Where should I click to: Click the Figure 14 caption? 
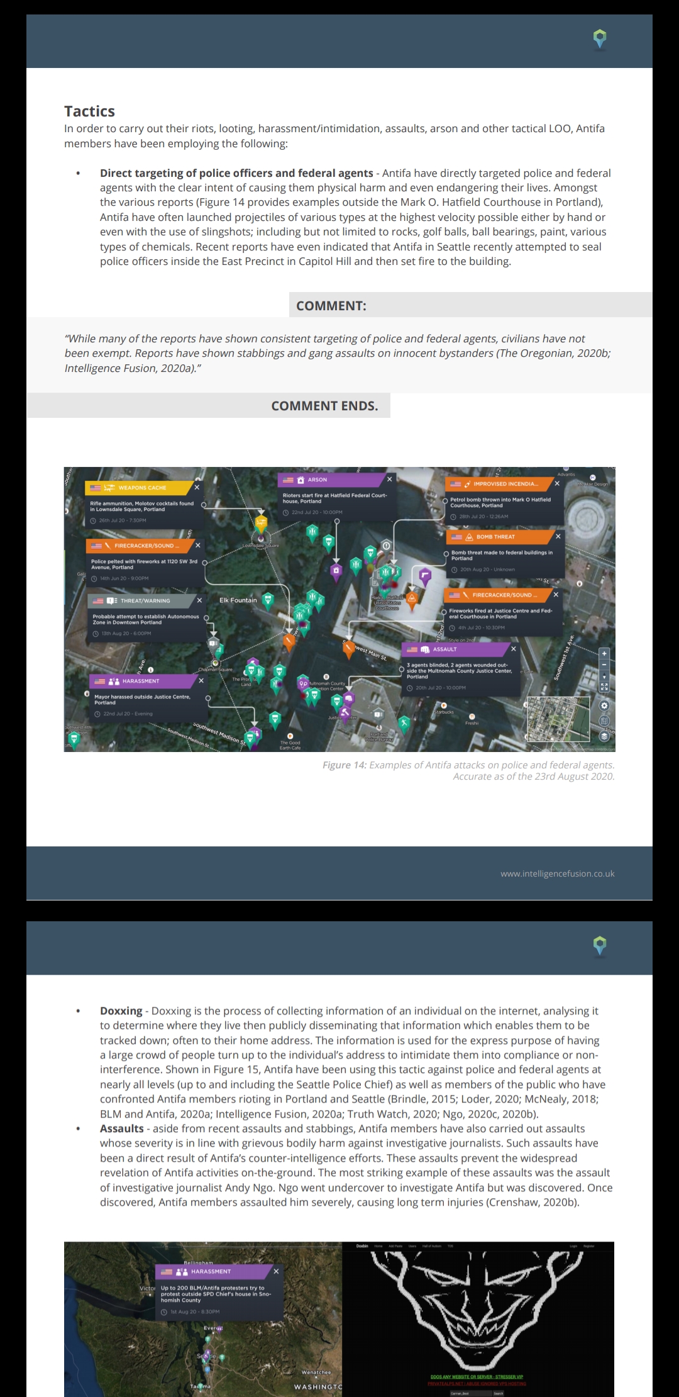coord(468,771)
